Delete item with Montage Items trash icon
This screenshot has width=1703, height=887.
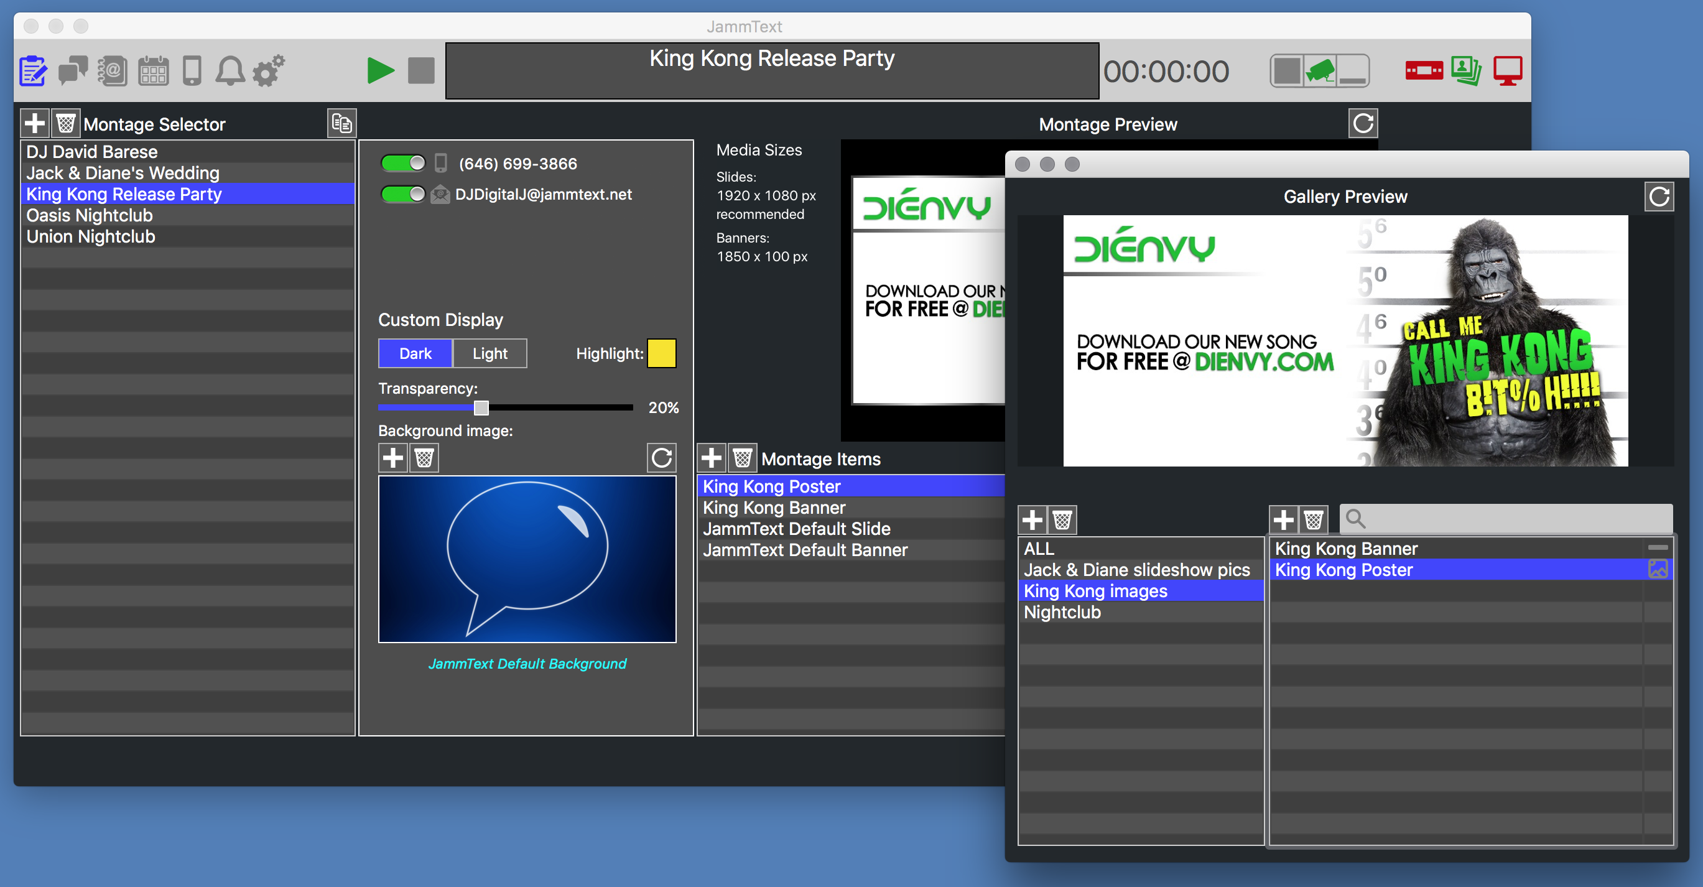[x=742, y=457]
